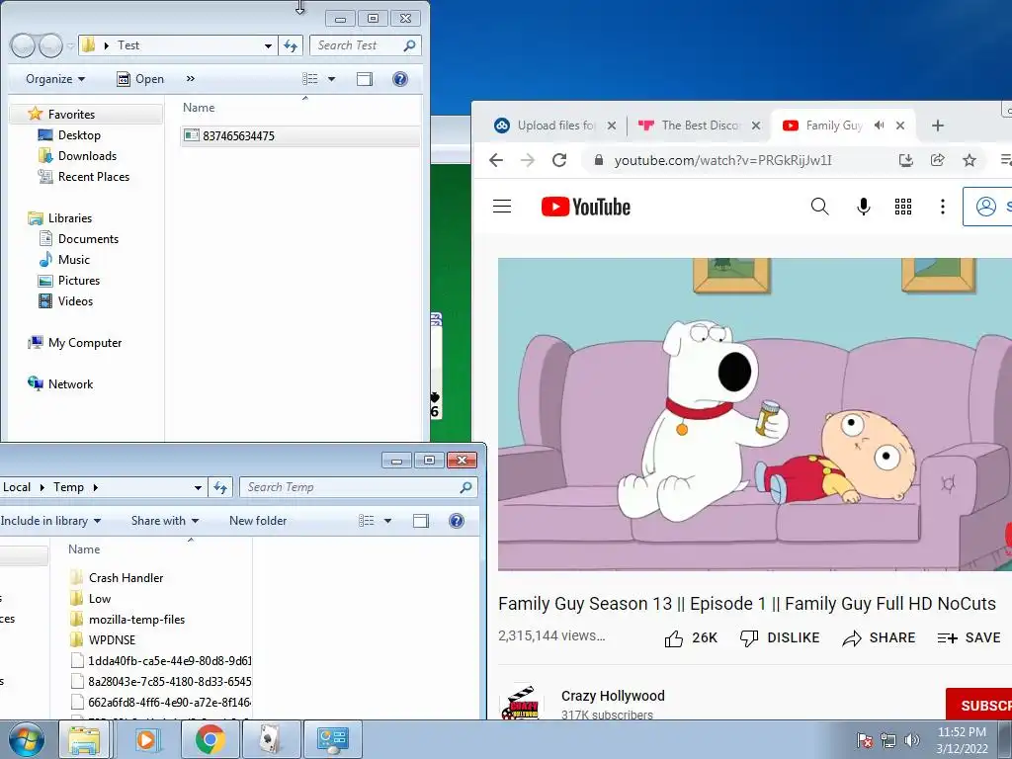Click Search Test input field

(x=366, y=45)
